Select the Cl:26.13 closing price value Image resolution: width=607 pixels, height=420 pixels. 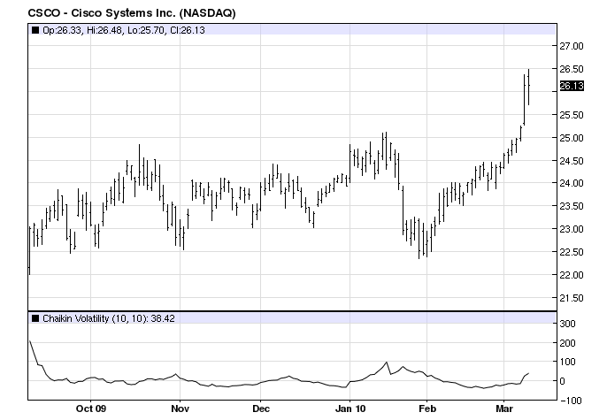pyautogui.click(x=188, y=30)
